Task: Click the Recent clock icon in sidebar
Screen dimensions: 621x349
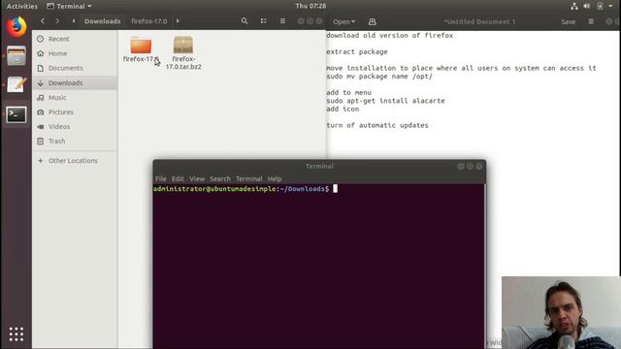Action: click(41, 39)
